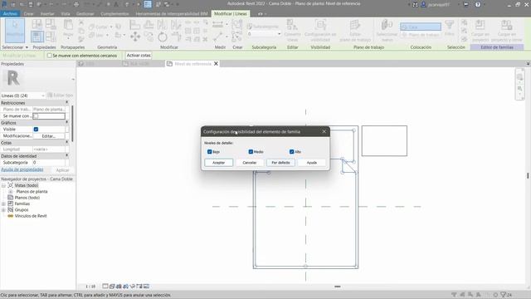The width and height of the screenshot is (531, 299).
Task: Click Por defecto button
Action: [280, 163]
